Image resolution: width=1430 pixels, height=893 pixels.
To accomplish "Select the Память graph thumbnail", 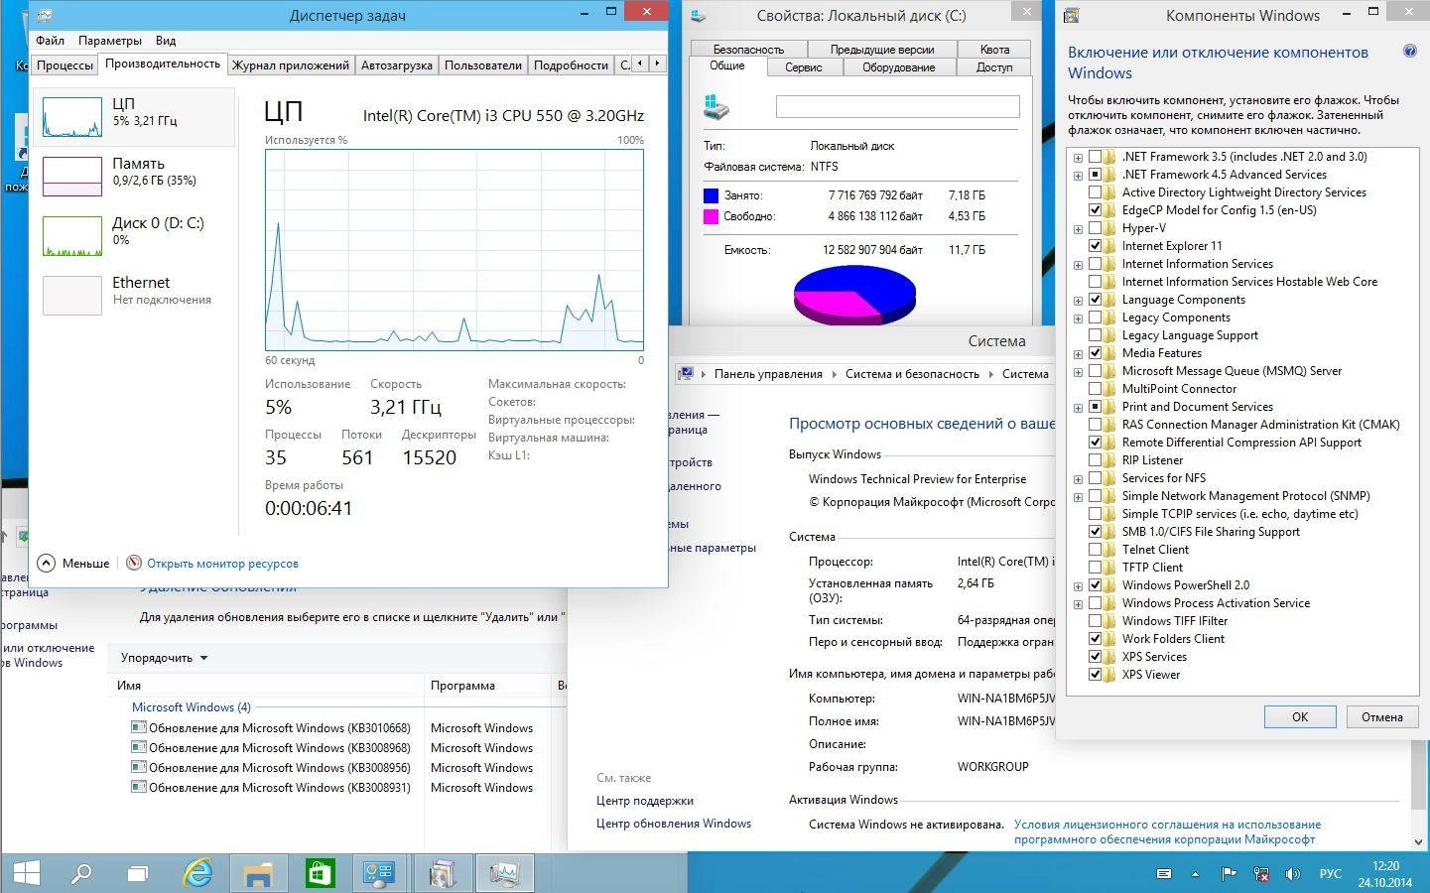I will tap(72, 177).
